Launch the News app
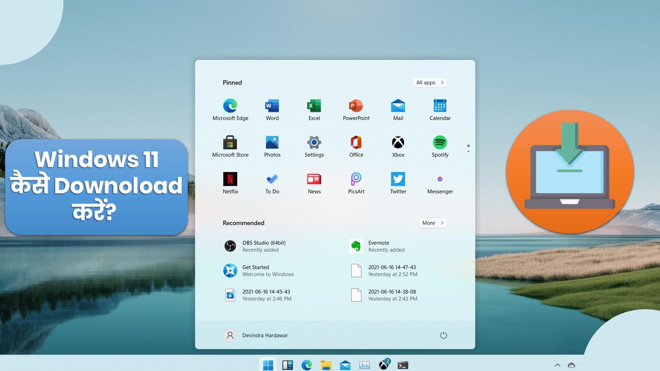 pos(314,183)
